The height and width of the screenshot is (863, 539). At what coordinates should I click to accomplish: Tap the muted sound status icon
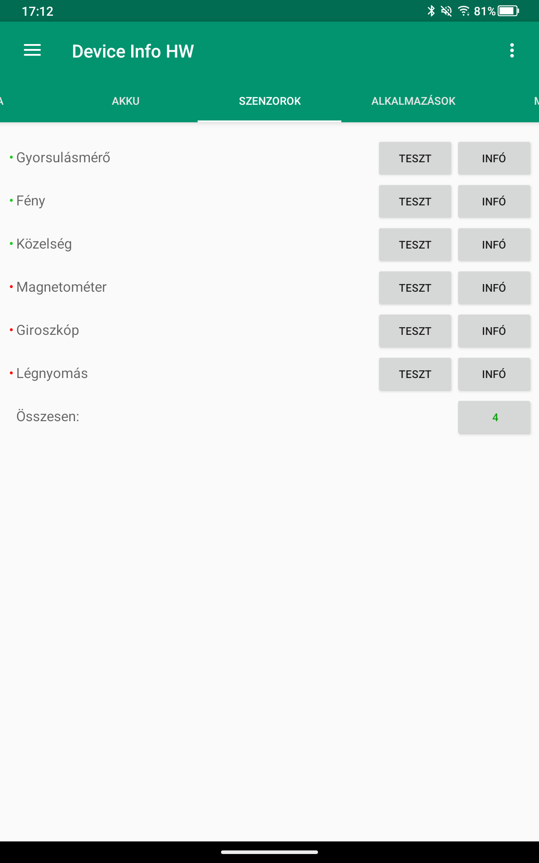(446, 11)
